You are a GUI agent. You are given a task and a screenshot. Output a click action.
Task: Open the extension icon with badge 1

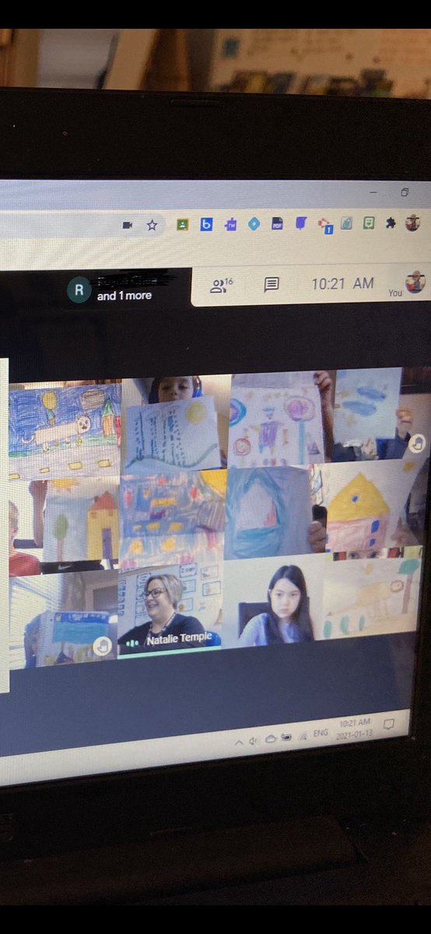324,225
